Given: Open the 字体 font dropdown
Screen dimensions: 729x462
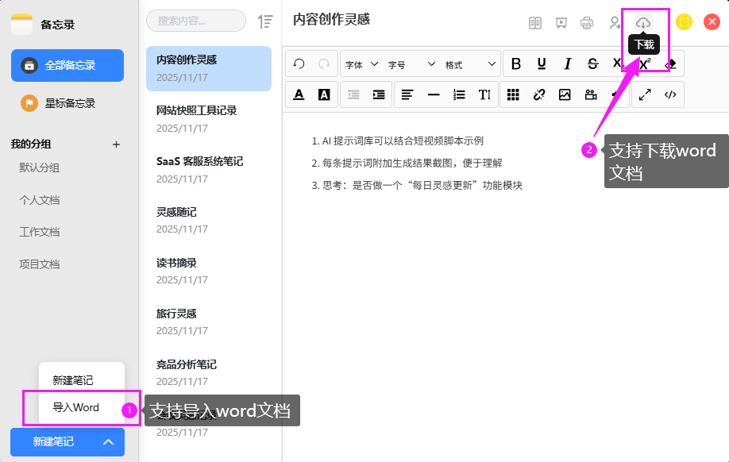Looking at the screenshot, I should 360,64.
